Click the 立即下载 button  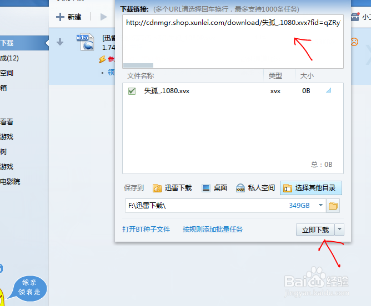[315, 229]
